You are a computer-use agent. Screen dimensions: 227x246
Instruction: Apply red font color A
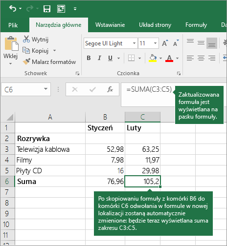[169, 58]
